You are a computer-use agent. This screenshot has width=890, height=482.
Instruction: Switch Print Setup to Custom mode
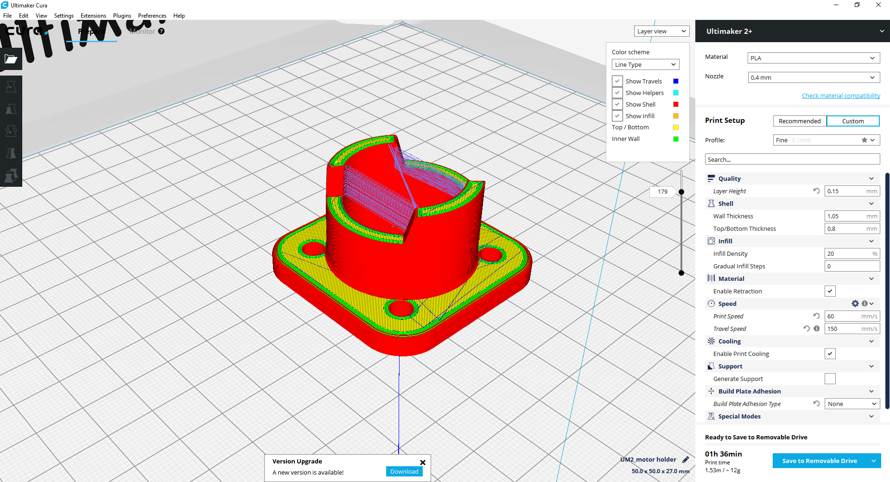click(853, 121)
